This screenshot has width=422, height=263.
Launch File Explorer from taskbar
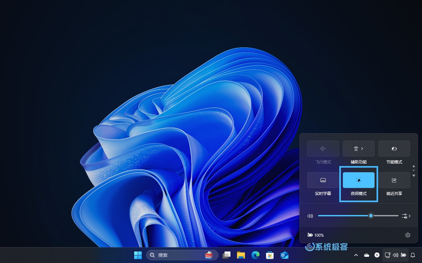(241, 255)
